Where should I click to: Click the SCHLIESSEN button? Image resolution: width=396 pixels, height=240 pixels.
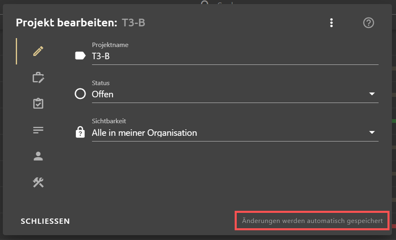[45, 221]
